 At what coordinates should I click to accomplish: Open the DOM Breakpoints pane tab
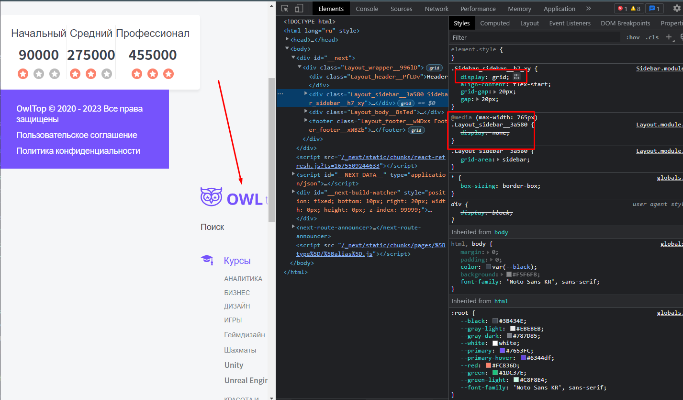(626, 23)
